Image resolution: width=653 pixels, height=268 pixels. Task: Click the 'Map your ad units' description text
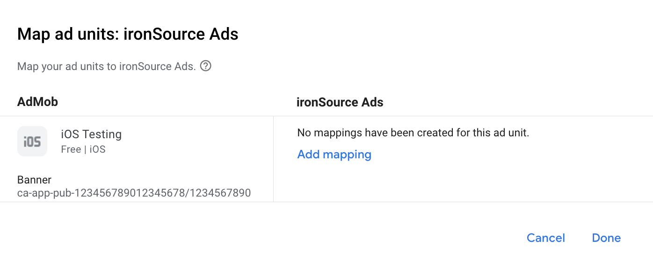106,66
